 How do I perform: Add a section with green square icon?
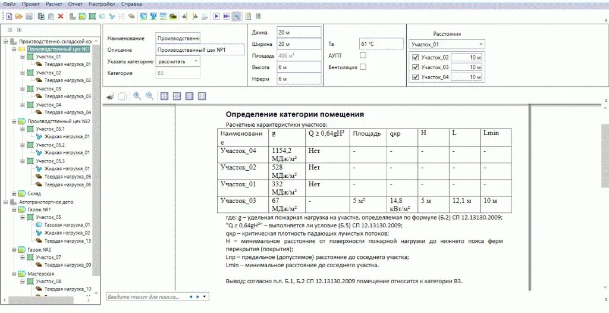pyautogui.click(x=92, y=16)
